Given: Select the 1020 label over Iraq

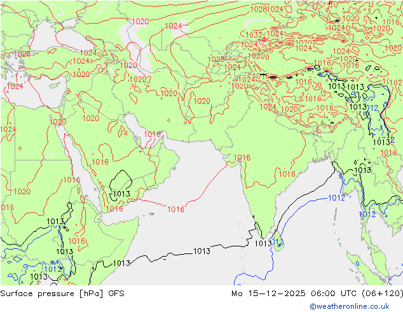Looking at the screenshot, I should pyautogui.click(x=90, y=118).
